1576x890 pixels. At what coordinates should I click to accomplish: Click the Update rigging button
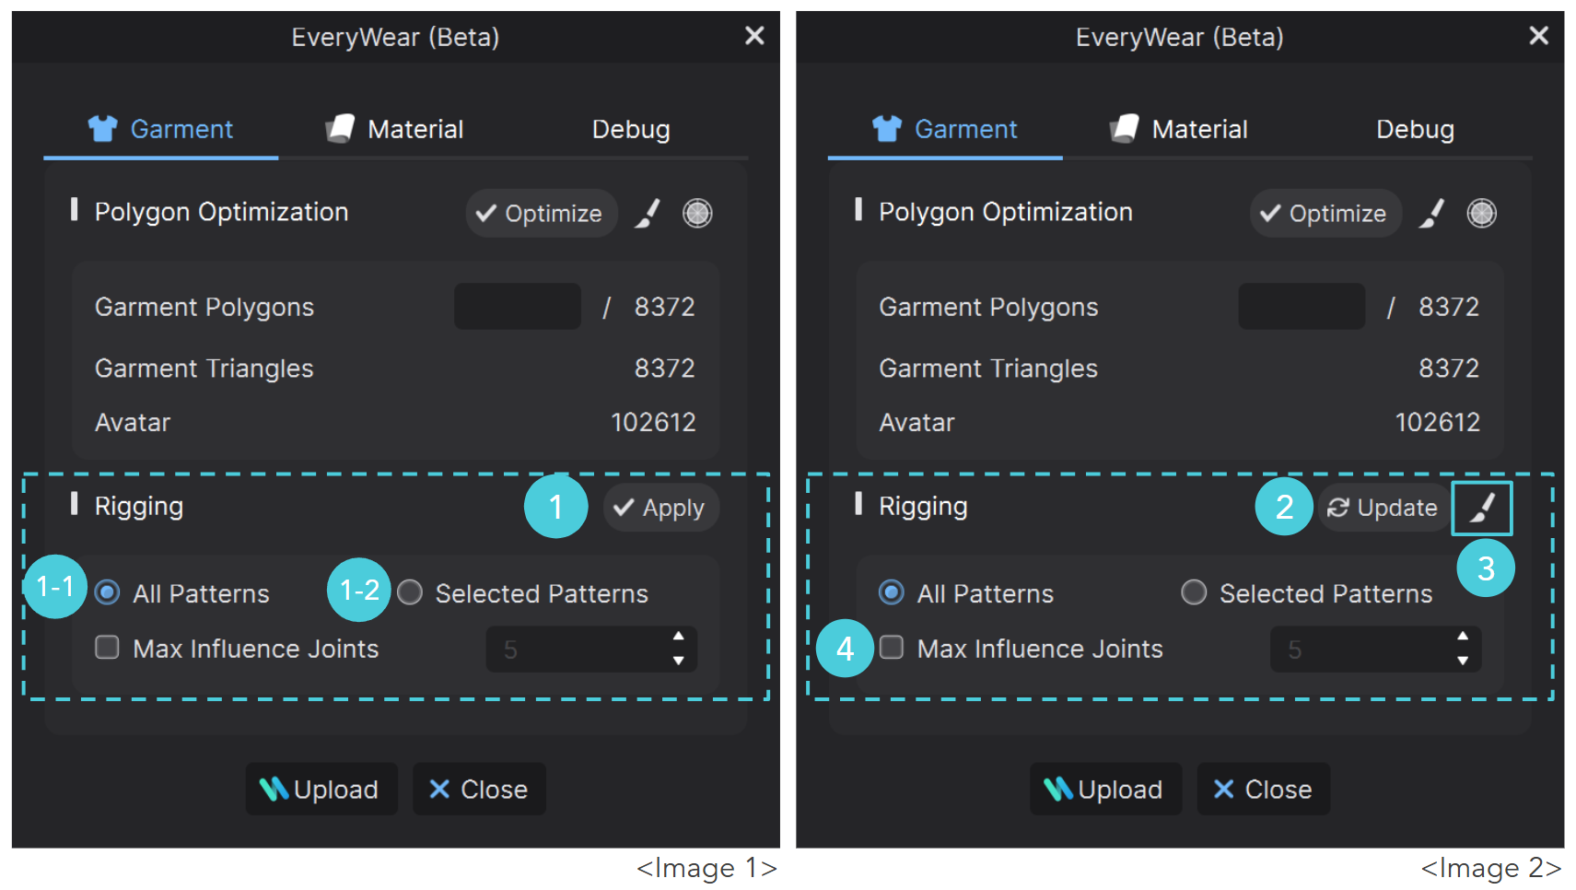click(x=1383, y=508)
